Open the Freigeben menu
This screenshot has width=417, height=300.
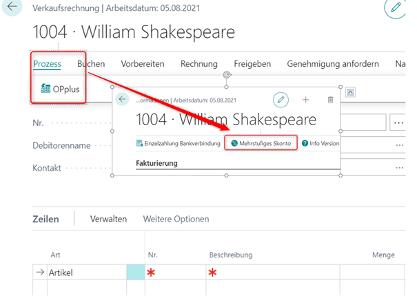pos(252,64)
